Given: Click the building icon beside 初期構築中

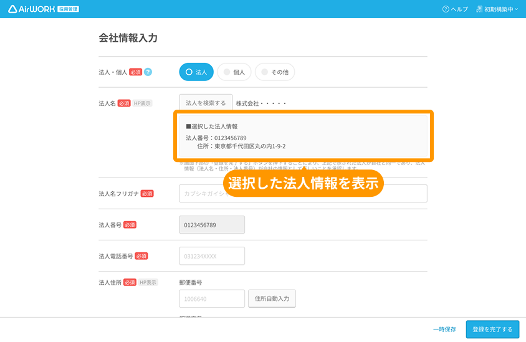Looking at the screenshot, I should pyautogui.click(x=480, y=9).
